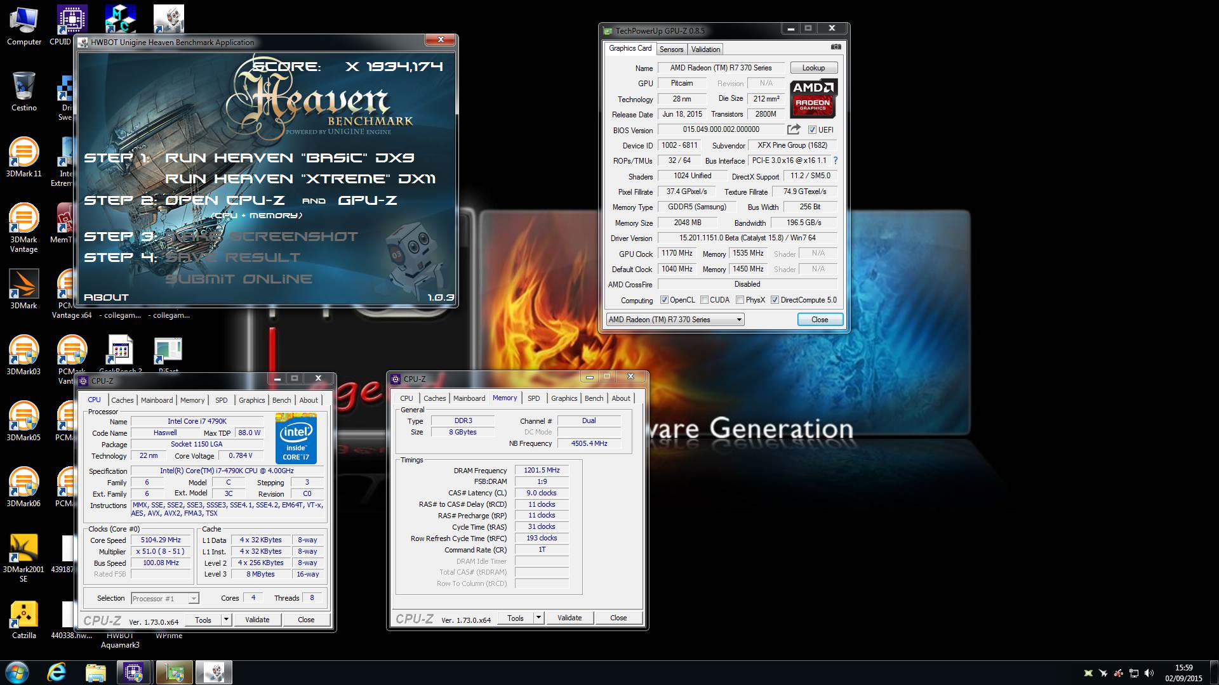The height and width of the screenshot is (685, 1219).
Task: Click the Core Speed value 5104.29 MHz
Action: (x=161, y=540)
